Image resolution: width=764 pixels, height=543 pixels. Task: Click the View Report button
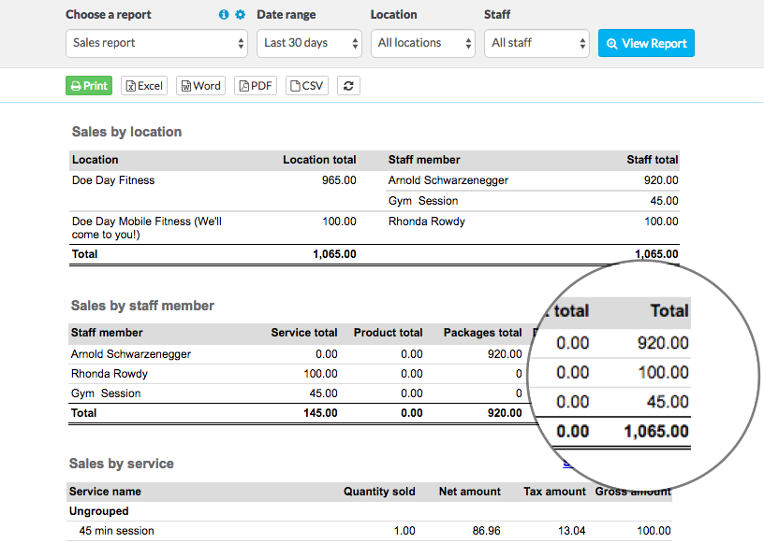pyautogui.click(x=646, y=43)
